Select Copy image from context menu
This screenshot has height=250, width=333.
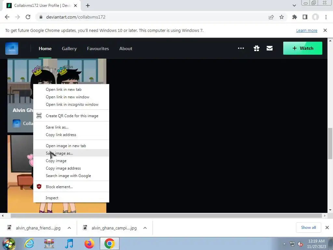(x=71, y=161)
